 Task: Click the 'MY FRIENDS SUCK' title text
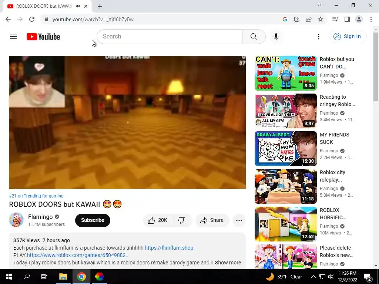(334, 138)
